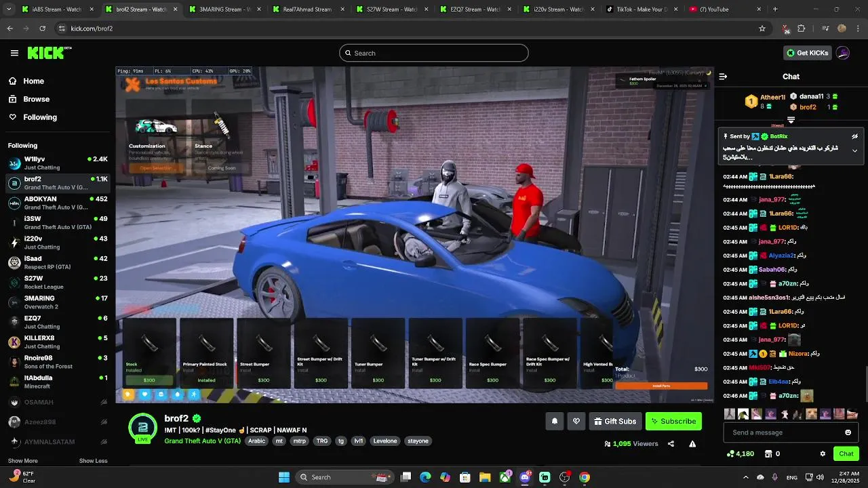This screenshot has height=488, width=868.
Task: Select the Race Spec Bumper part card
Action: coord(492,352)
